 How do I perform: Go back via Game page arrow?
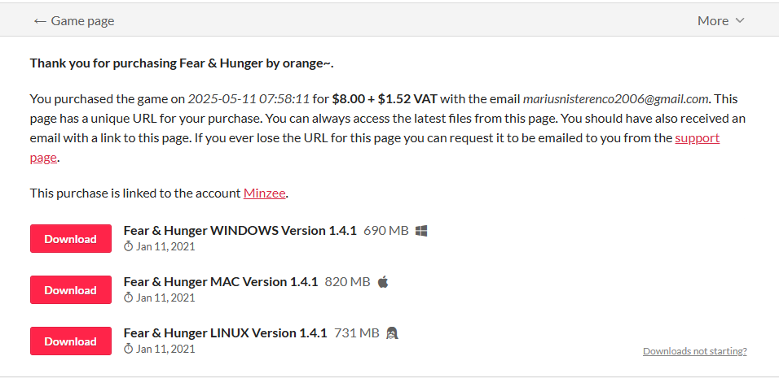tap(40, 21)
